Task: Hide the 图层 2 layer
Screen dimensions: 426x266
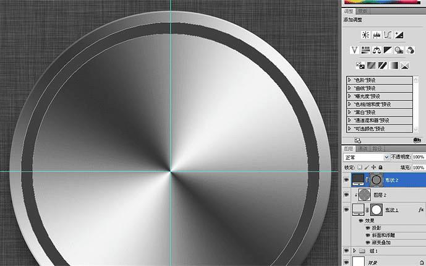Action: (346, 195)
